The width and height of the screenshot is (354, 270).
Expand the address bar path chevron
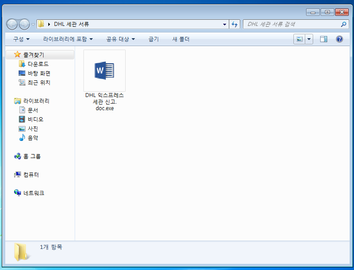[x=49, y=24]
